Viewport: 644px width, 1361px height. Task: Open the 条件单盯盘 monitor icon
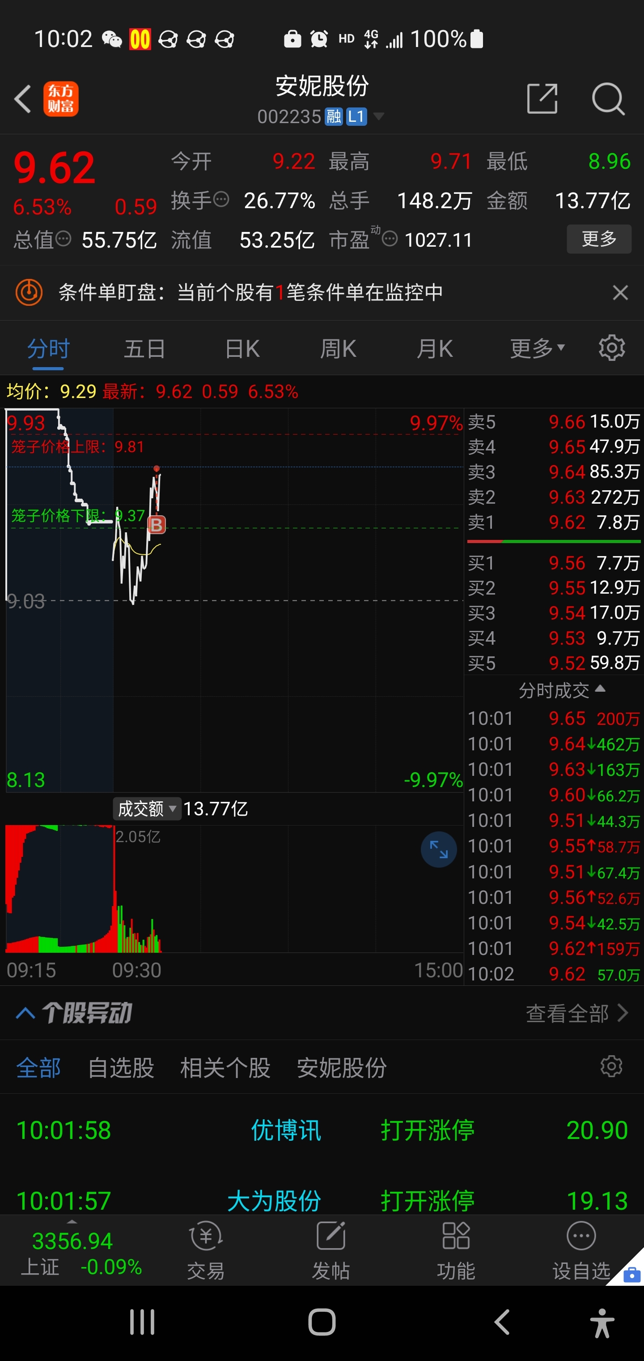tap(29, 292)
